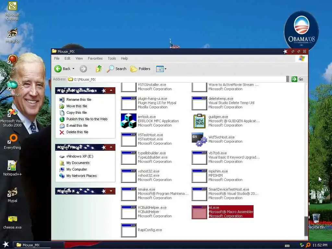Select the deletetemp.exe icon
The image size is (332, 249).
point(199,103)
